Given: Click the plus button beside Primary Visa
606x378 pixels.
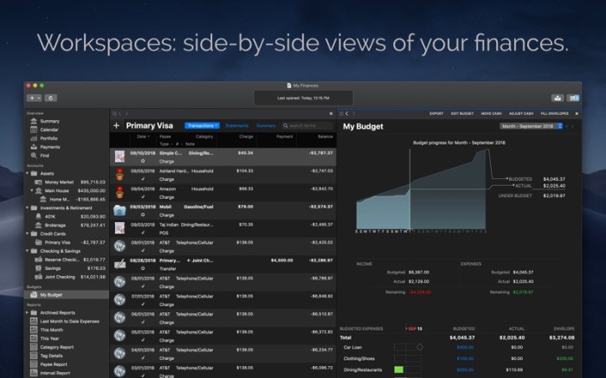Looking at the screenshot, I should pyautogui.click(x=117, y=126).
